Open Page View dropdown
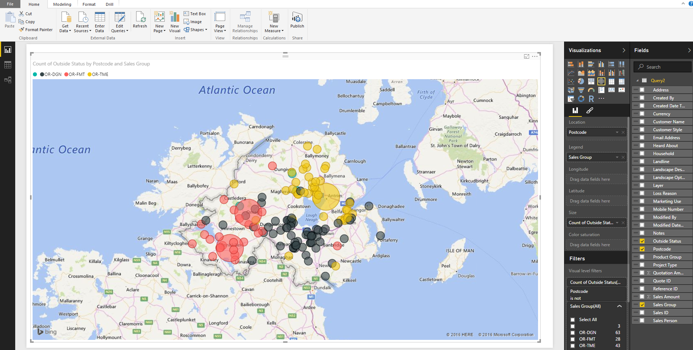The width and height of the screenshot is (693, 350). tap(220, 22)
